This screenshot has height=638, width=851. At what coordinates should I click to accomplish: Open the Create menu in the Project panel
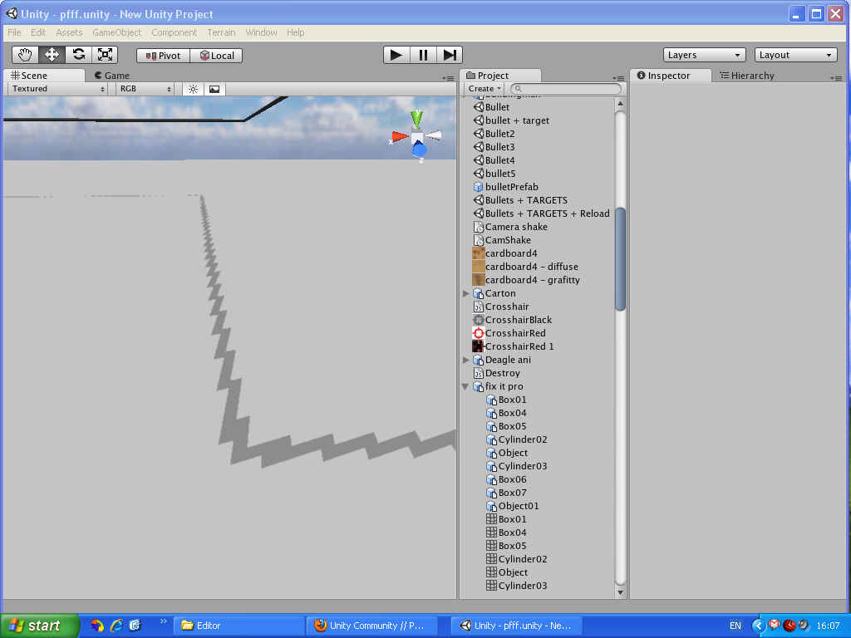(483, 88)
